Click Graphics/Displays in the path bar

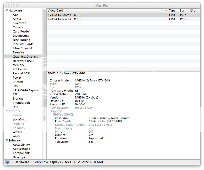click(47, 162)
